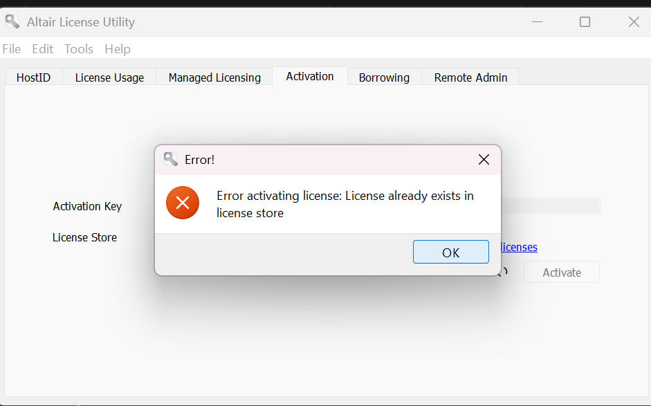Click the red error icon in the dialog
Image resolution: width=651 pixels, height=406 pixels.
tap(183, 203)
